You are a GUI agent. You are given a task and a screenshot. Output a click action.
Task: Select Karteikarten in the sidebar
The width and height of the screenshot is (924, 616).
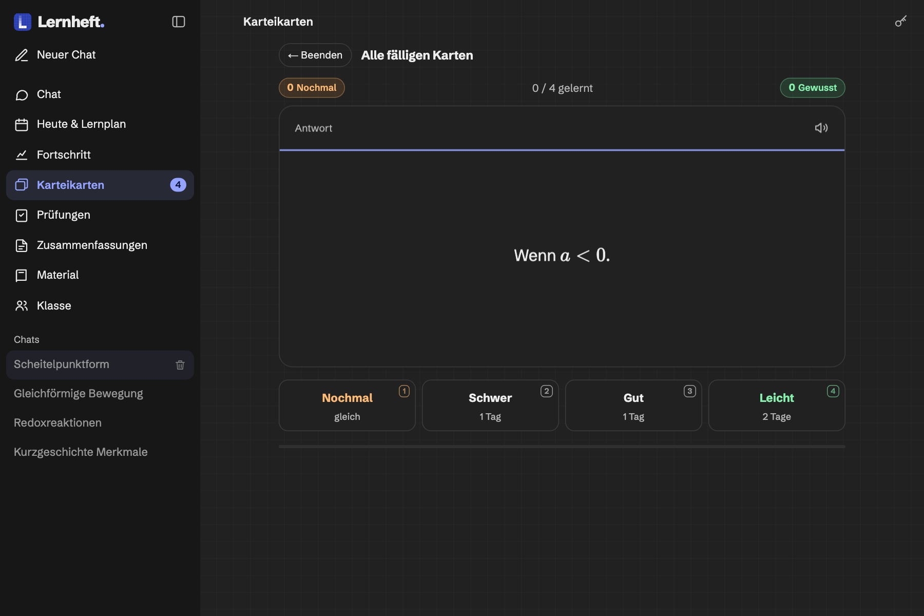point(100,185)
